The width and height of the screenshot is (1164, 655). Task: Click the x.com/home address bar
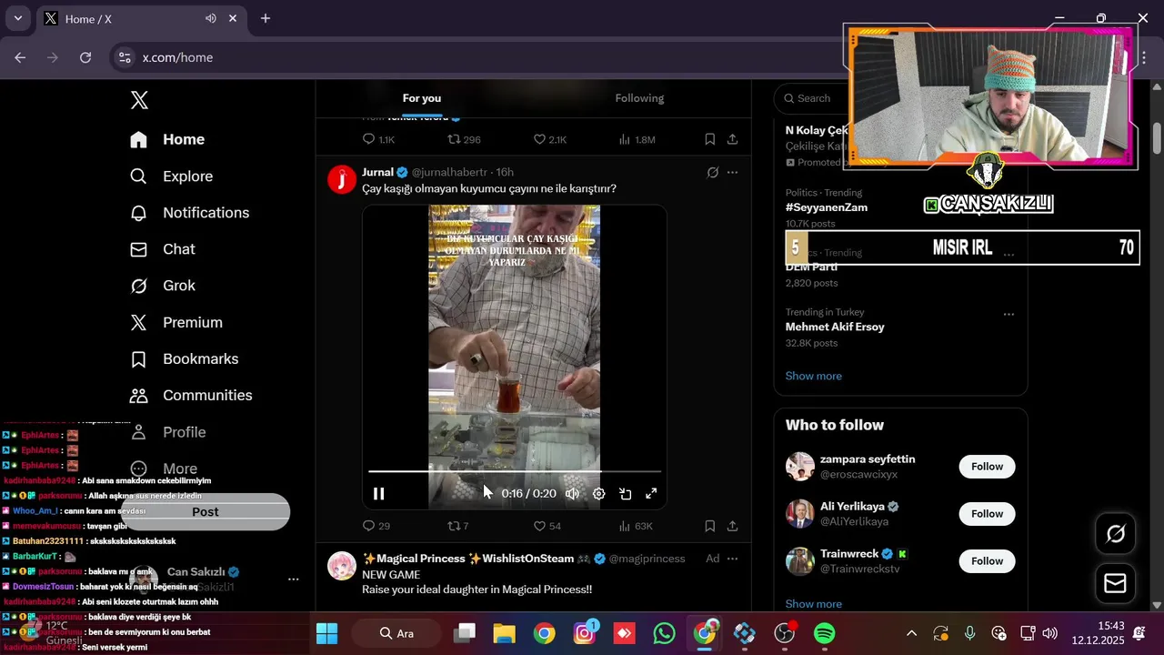pyautogui.click(x=177, y=57)
